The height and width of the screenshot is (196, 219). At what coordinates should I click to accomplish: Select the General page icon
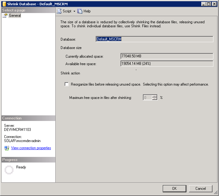(x=5, y=16)
